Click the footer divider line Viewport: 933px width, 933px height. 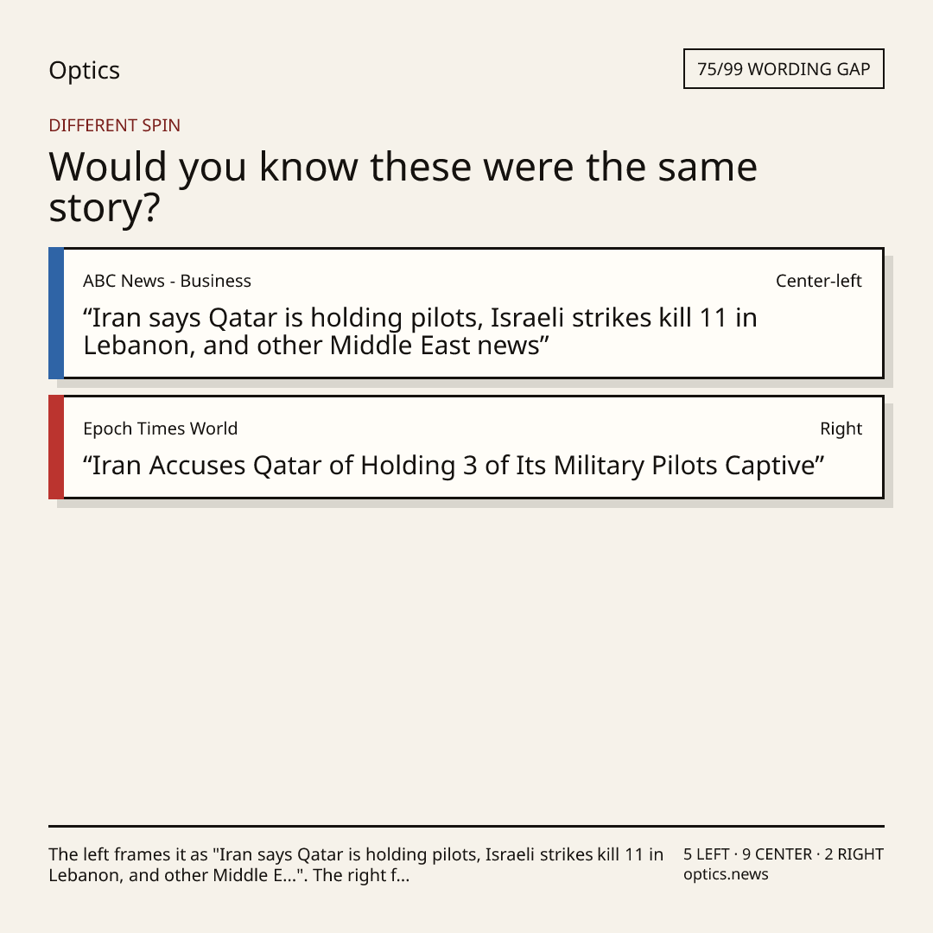466,826
